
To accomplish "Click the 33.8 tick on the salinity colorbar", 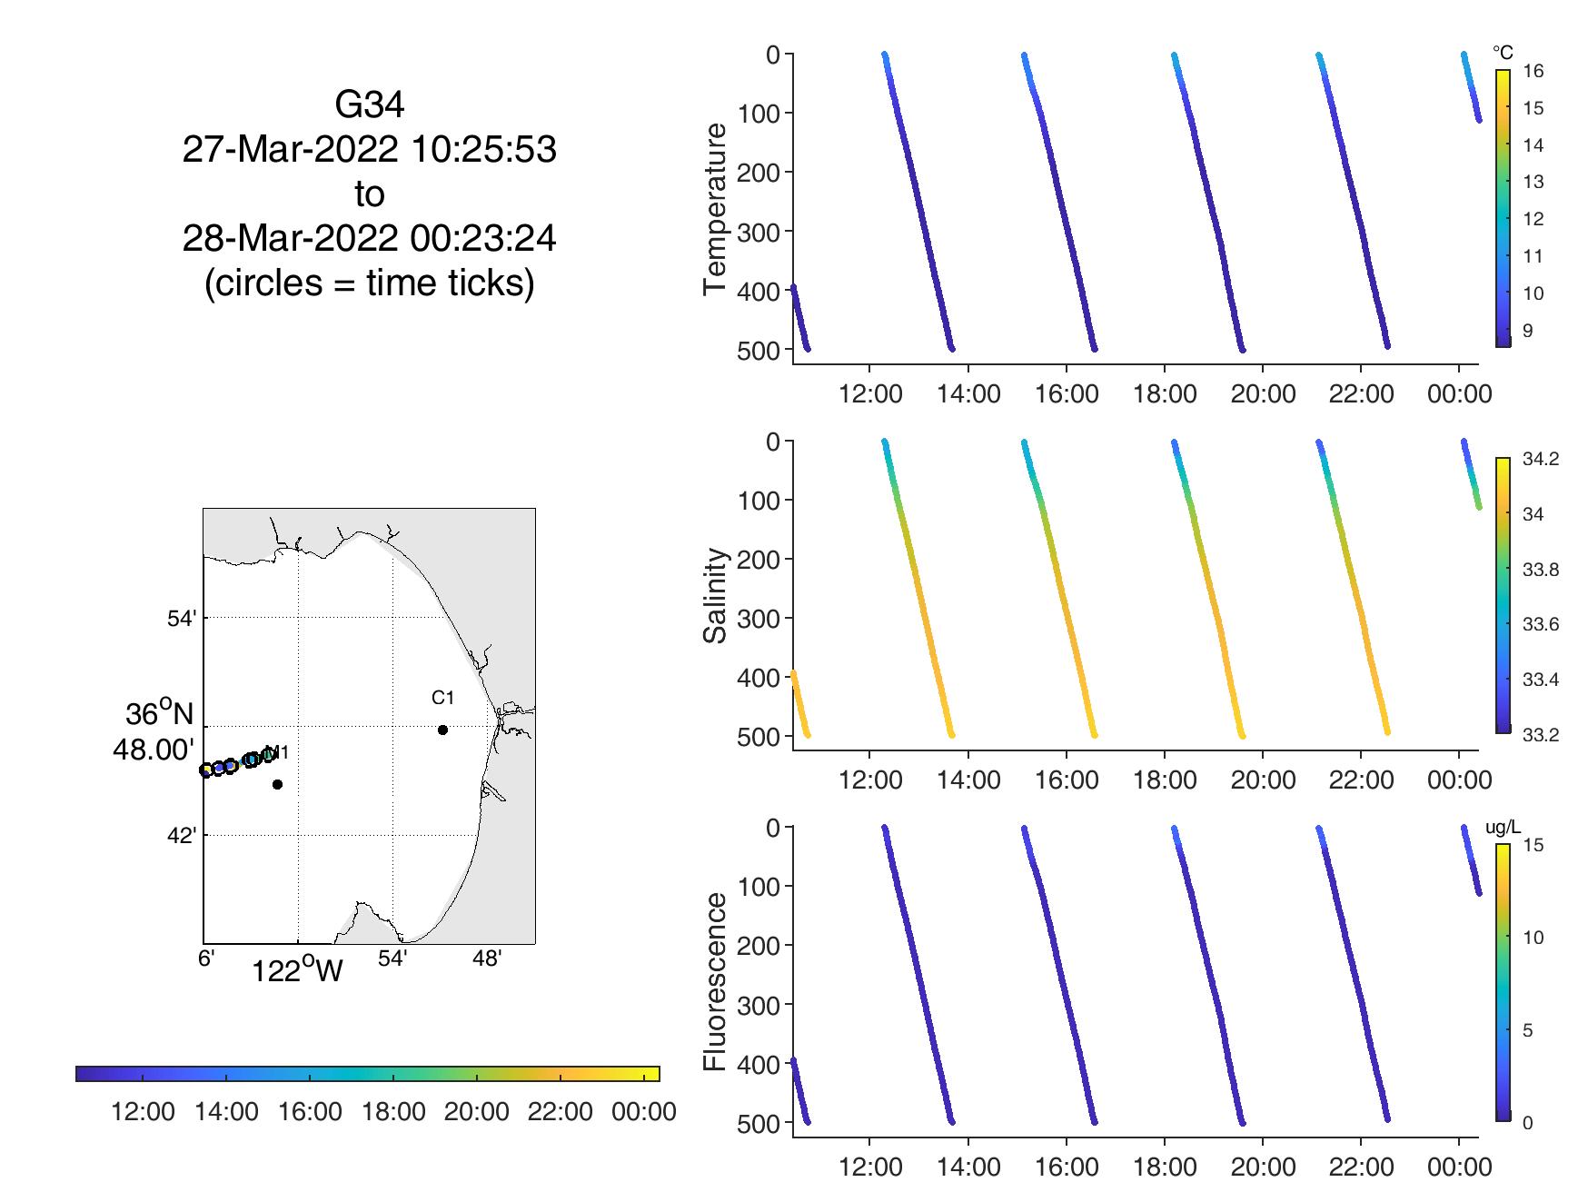I will coord(1541,570).
